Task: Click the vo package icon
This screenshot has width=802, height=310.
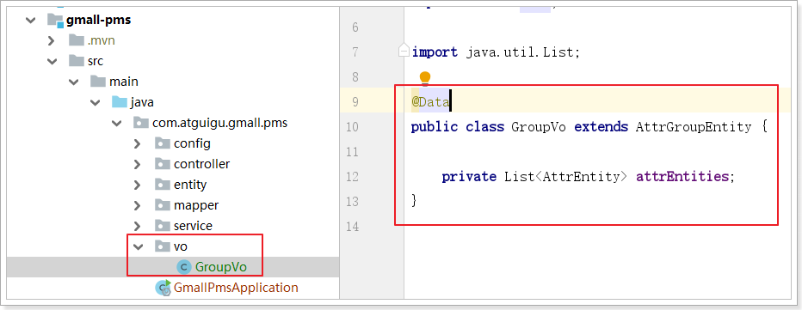Action: (162, 246)
